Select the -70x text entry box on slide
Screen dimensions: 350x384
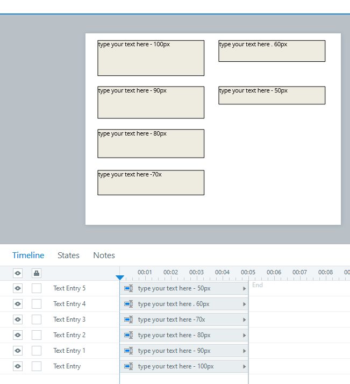151,182
